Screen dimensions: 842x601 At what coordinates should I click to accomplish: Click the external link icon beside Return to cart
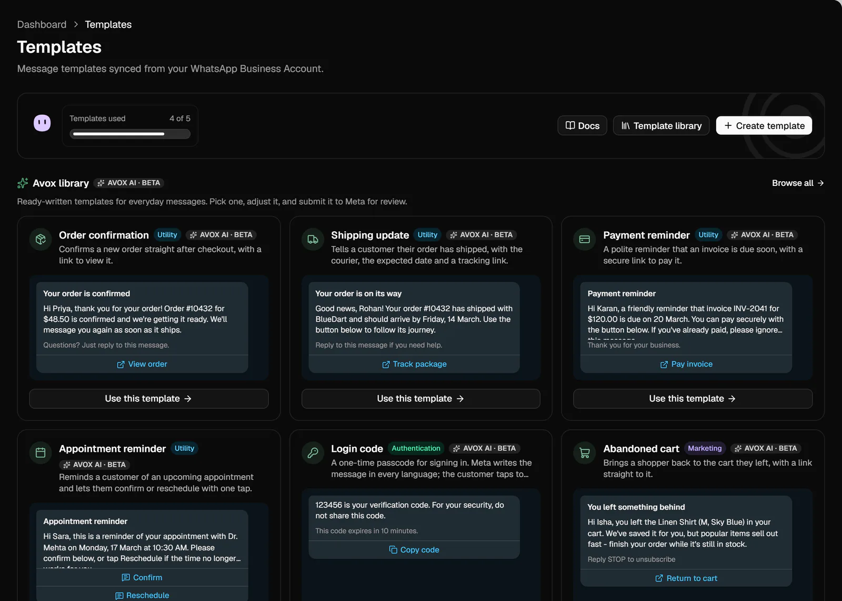(x=659, y=578)
